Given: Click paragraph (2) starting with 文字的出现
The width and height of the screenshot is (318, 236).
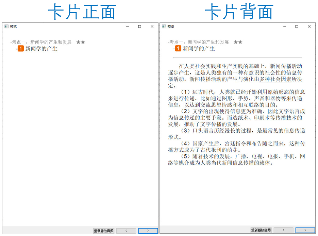Looking at the screenshot, I should pyautogui.click(x=236, y=118).
